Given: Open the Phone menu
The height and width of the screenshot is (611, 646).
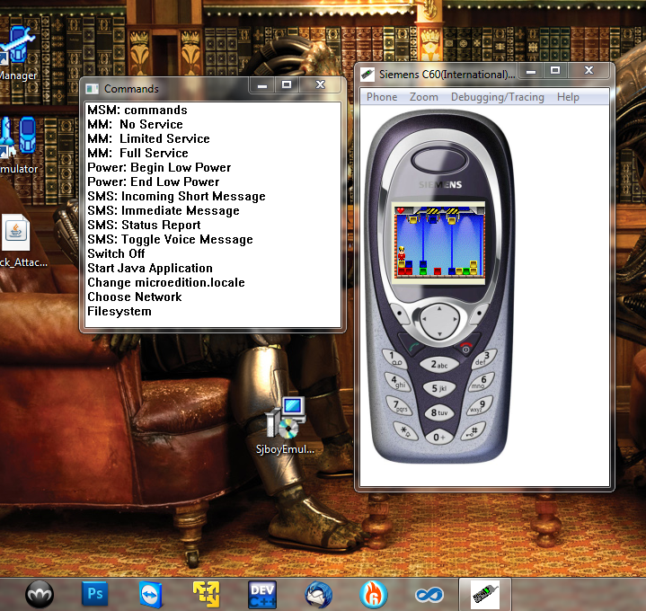Looking at the screenshot, I should 382,97.
